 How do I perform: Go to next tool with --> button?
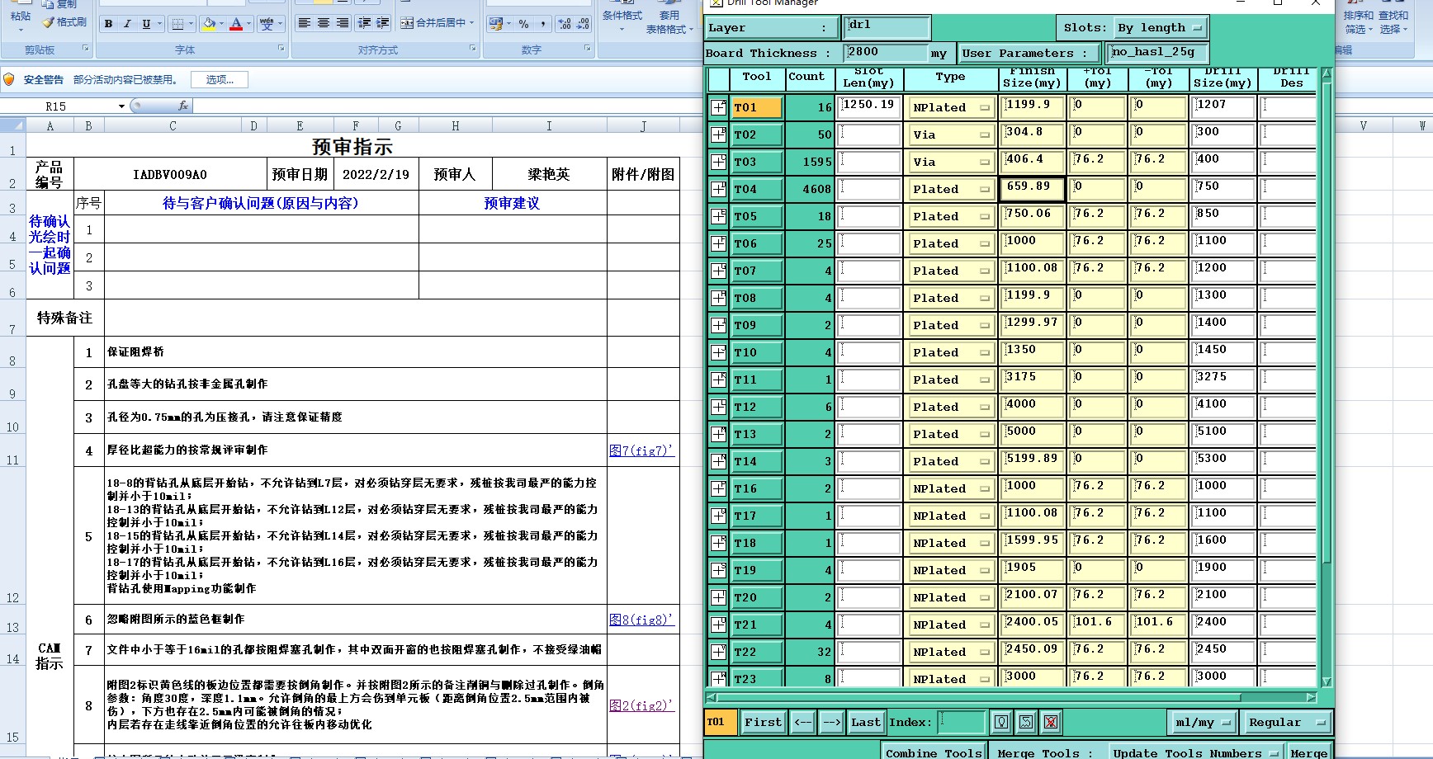tap(831, 723)
